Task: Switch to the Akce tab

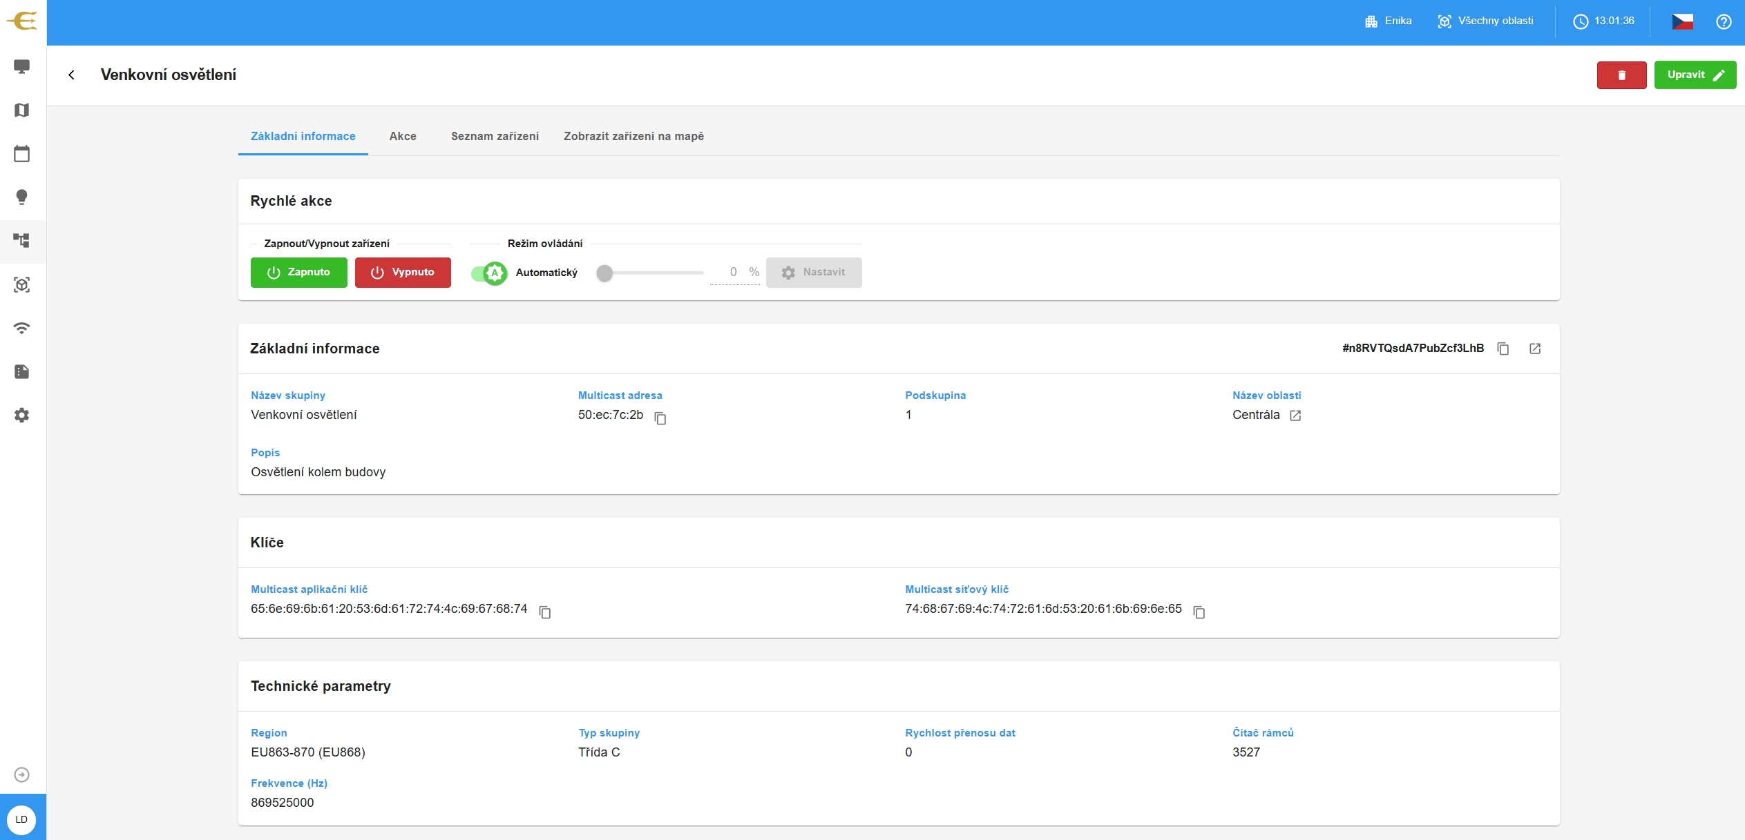Action: coord(403,136)
